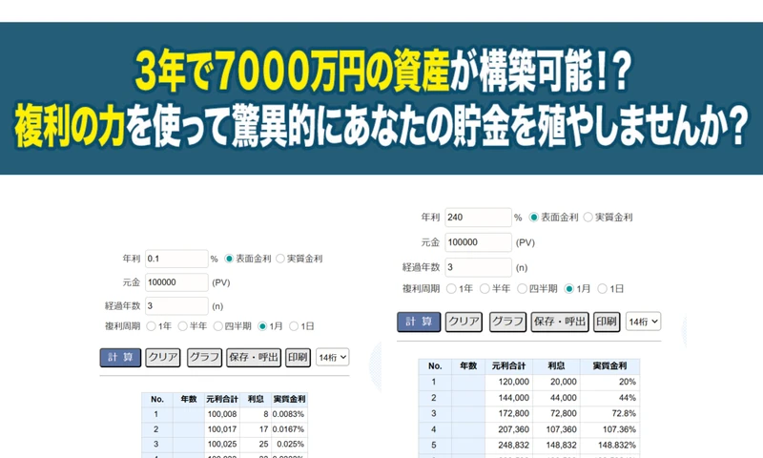Choose 1月 compounding period in left calculator
763x458 pixels.
(262, 326)
